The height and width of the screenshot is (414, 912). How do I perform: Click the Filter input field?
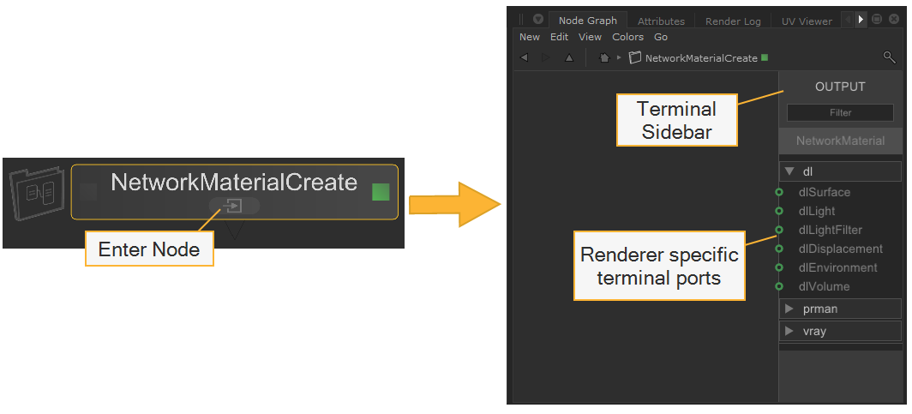(840, 112)
